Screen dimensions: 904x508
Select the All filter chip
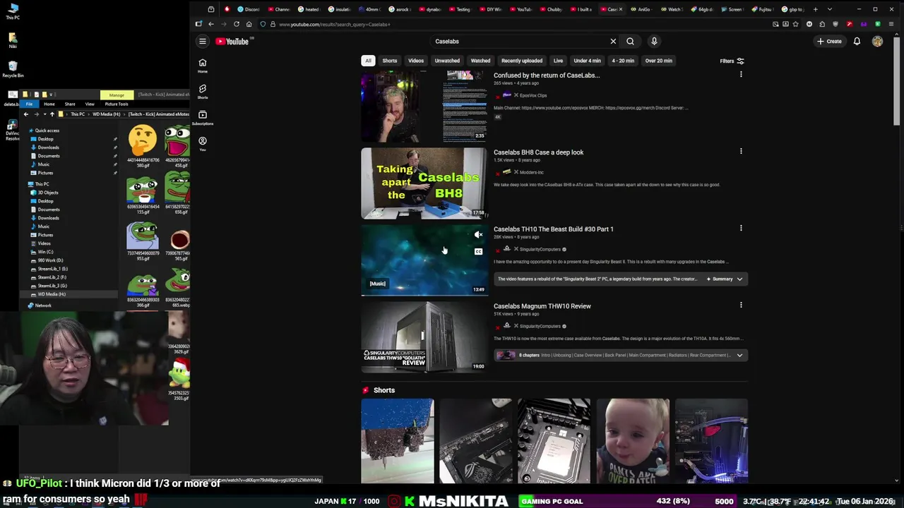(368, 61)
